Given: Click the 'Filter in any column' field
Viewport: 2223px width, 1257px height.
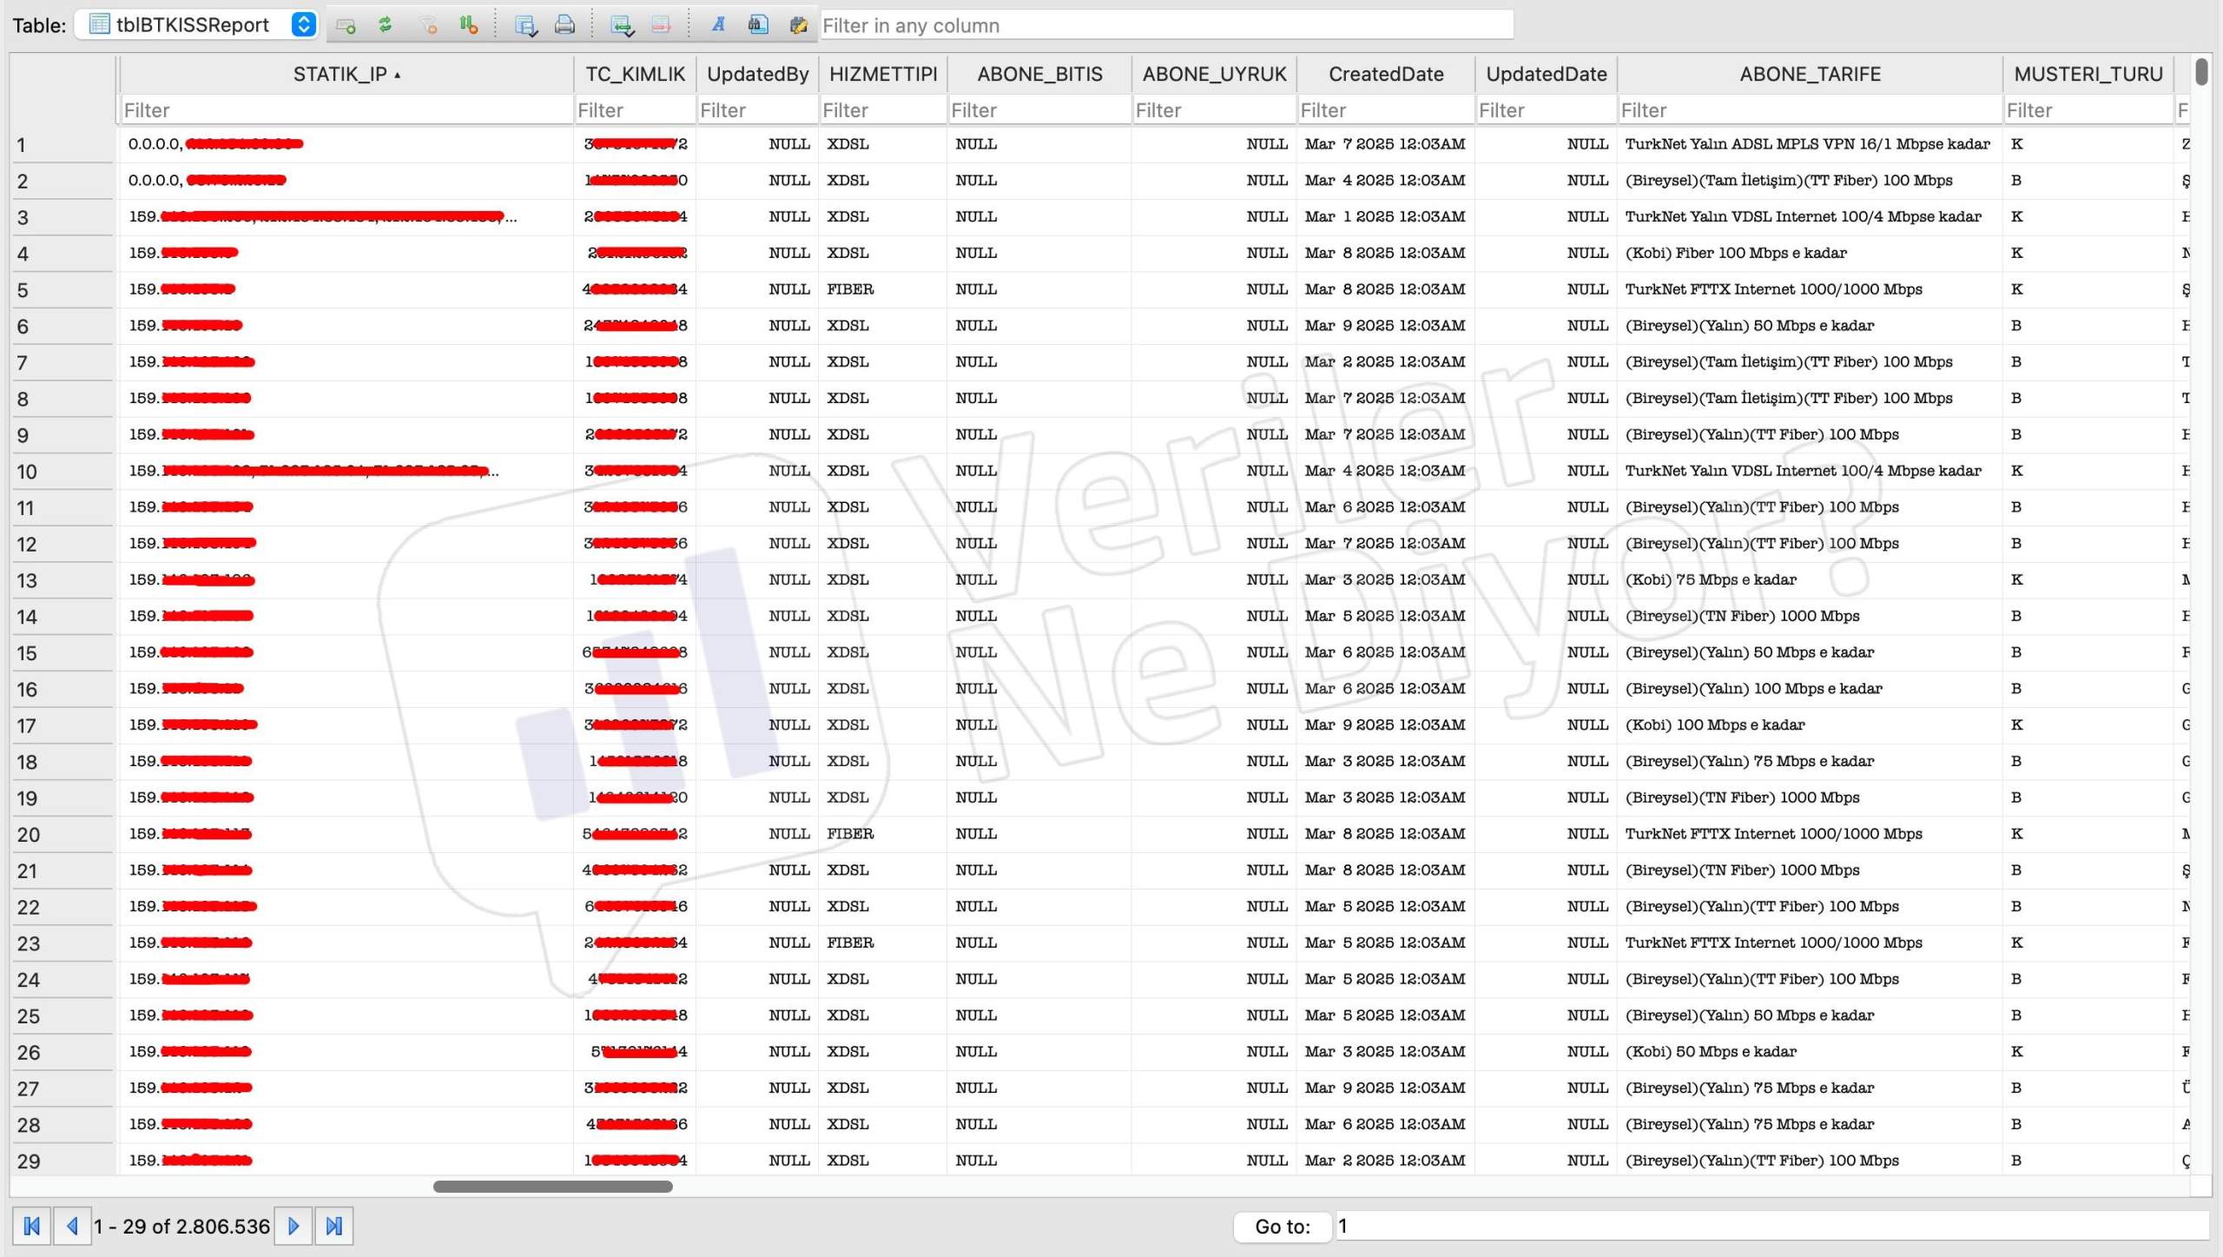Looking at the screenshot, I should click(x=1165, y=25).
